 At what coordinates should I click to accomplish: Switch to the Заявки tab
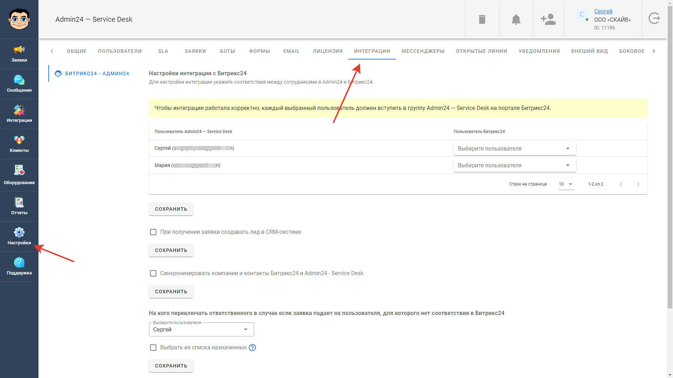pos(195,51)
